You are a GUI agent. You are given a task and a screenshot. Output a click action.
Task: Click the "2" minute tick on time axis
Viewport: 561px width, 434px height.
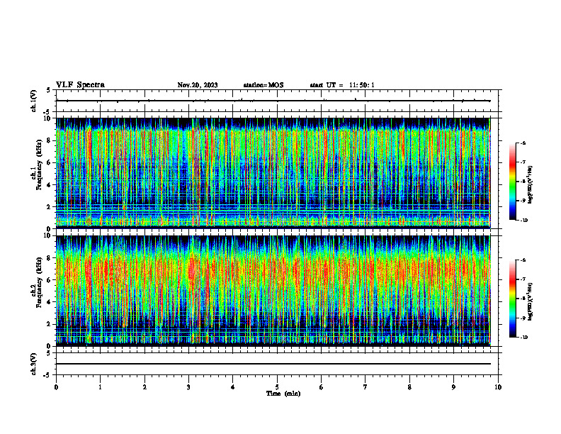144,387
